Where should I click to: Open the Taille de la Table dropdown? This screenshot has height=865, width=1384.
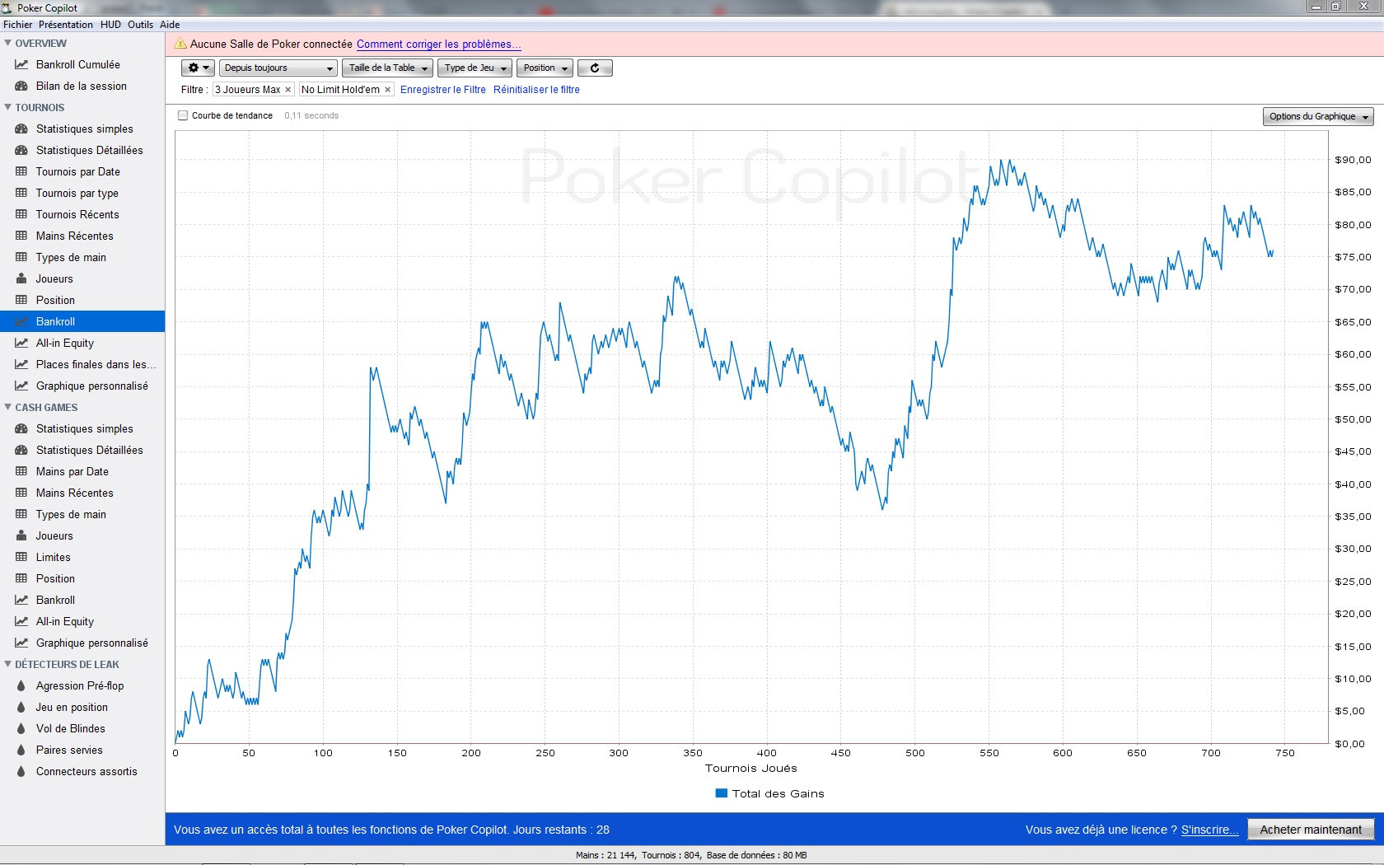coord(387,68)
